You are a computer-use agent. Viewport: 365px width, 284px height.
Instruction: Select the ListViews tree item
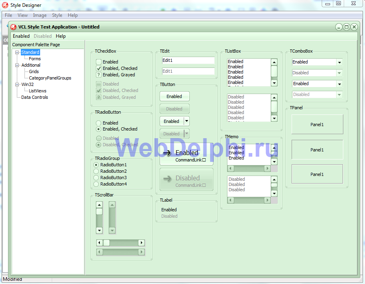pyautogui.click(x=37, y=91)
